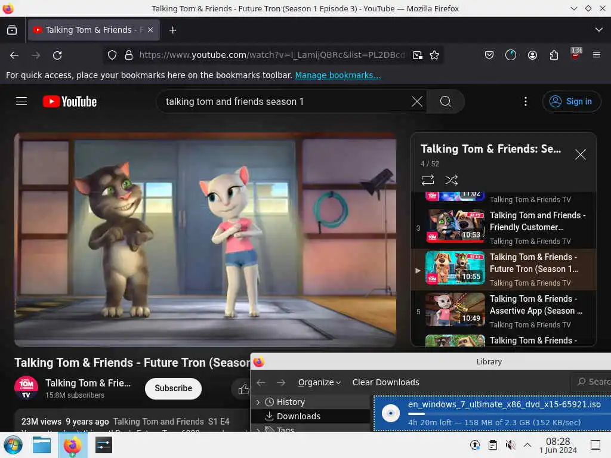The width and height of the screenshot is (611, 458).
Task: Select the en_windows_7_ultimate ISO download row
Action: tap(492, 413)
